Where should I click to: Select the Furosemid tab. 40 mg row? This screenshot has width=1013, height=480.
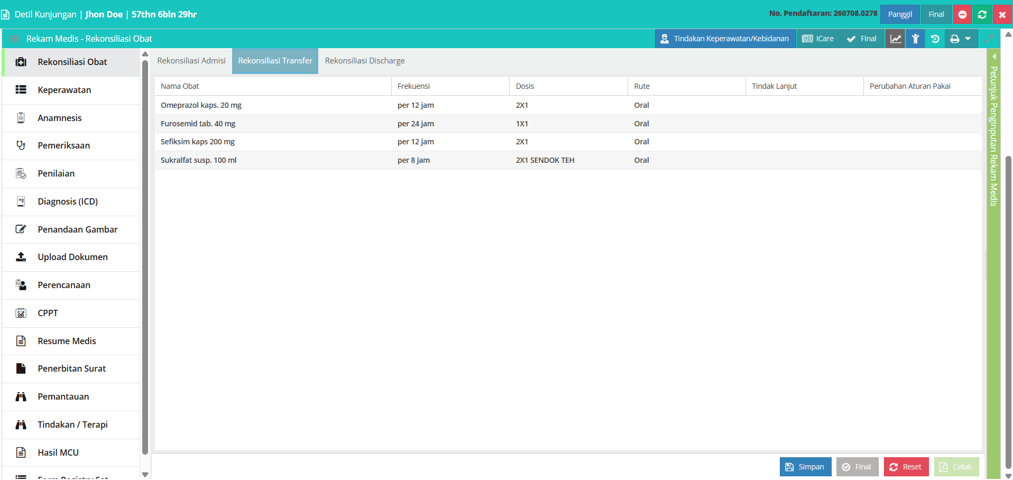(x=568, y=124)
